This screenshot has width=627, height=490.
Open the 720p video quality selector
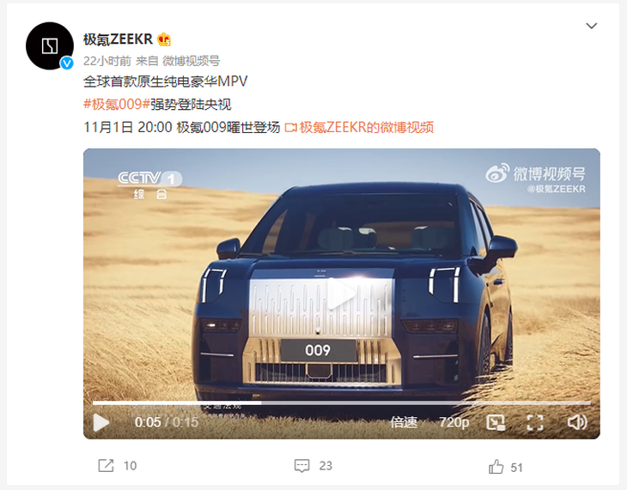[x=454, y=422]
